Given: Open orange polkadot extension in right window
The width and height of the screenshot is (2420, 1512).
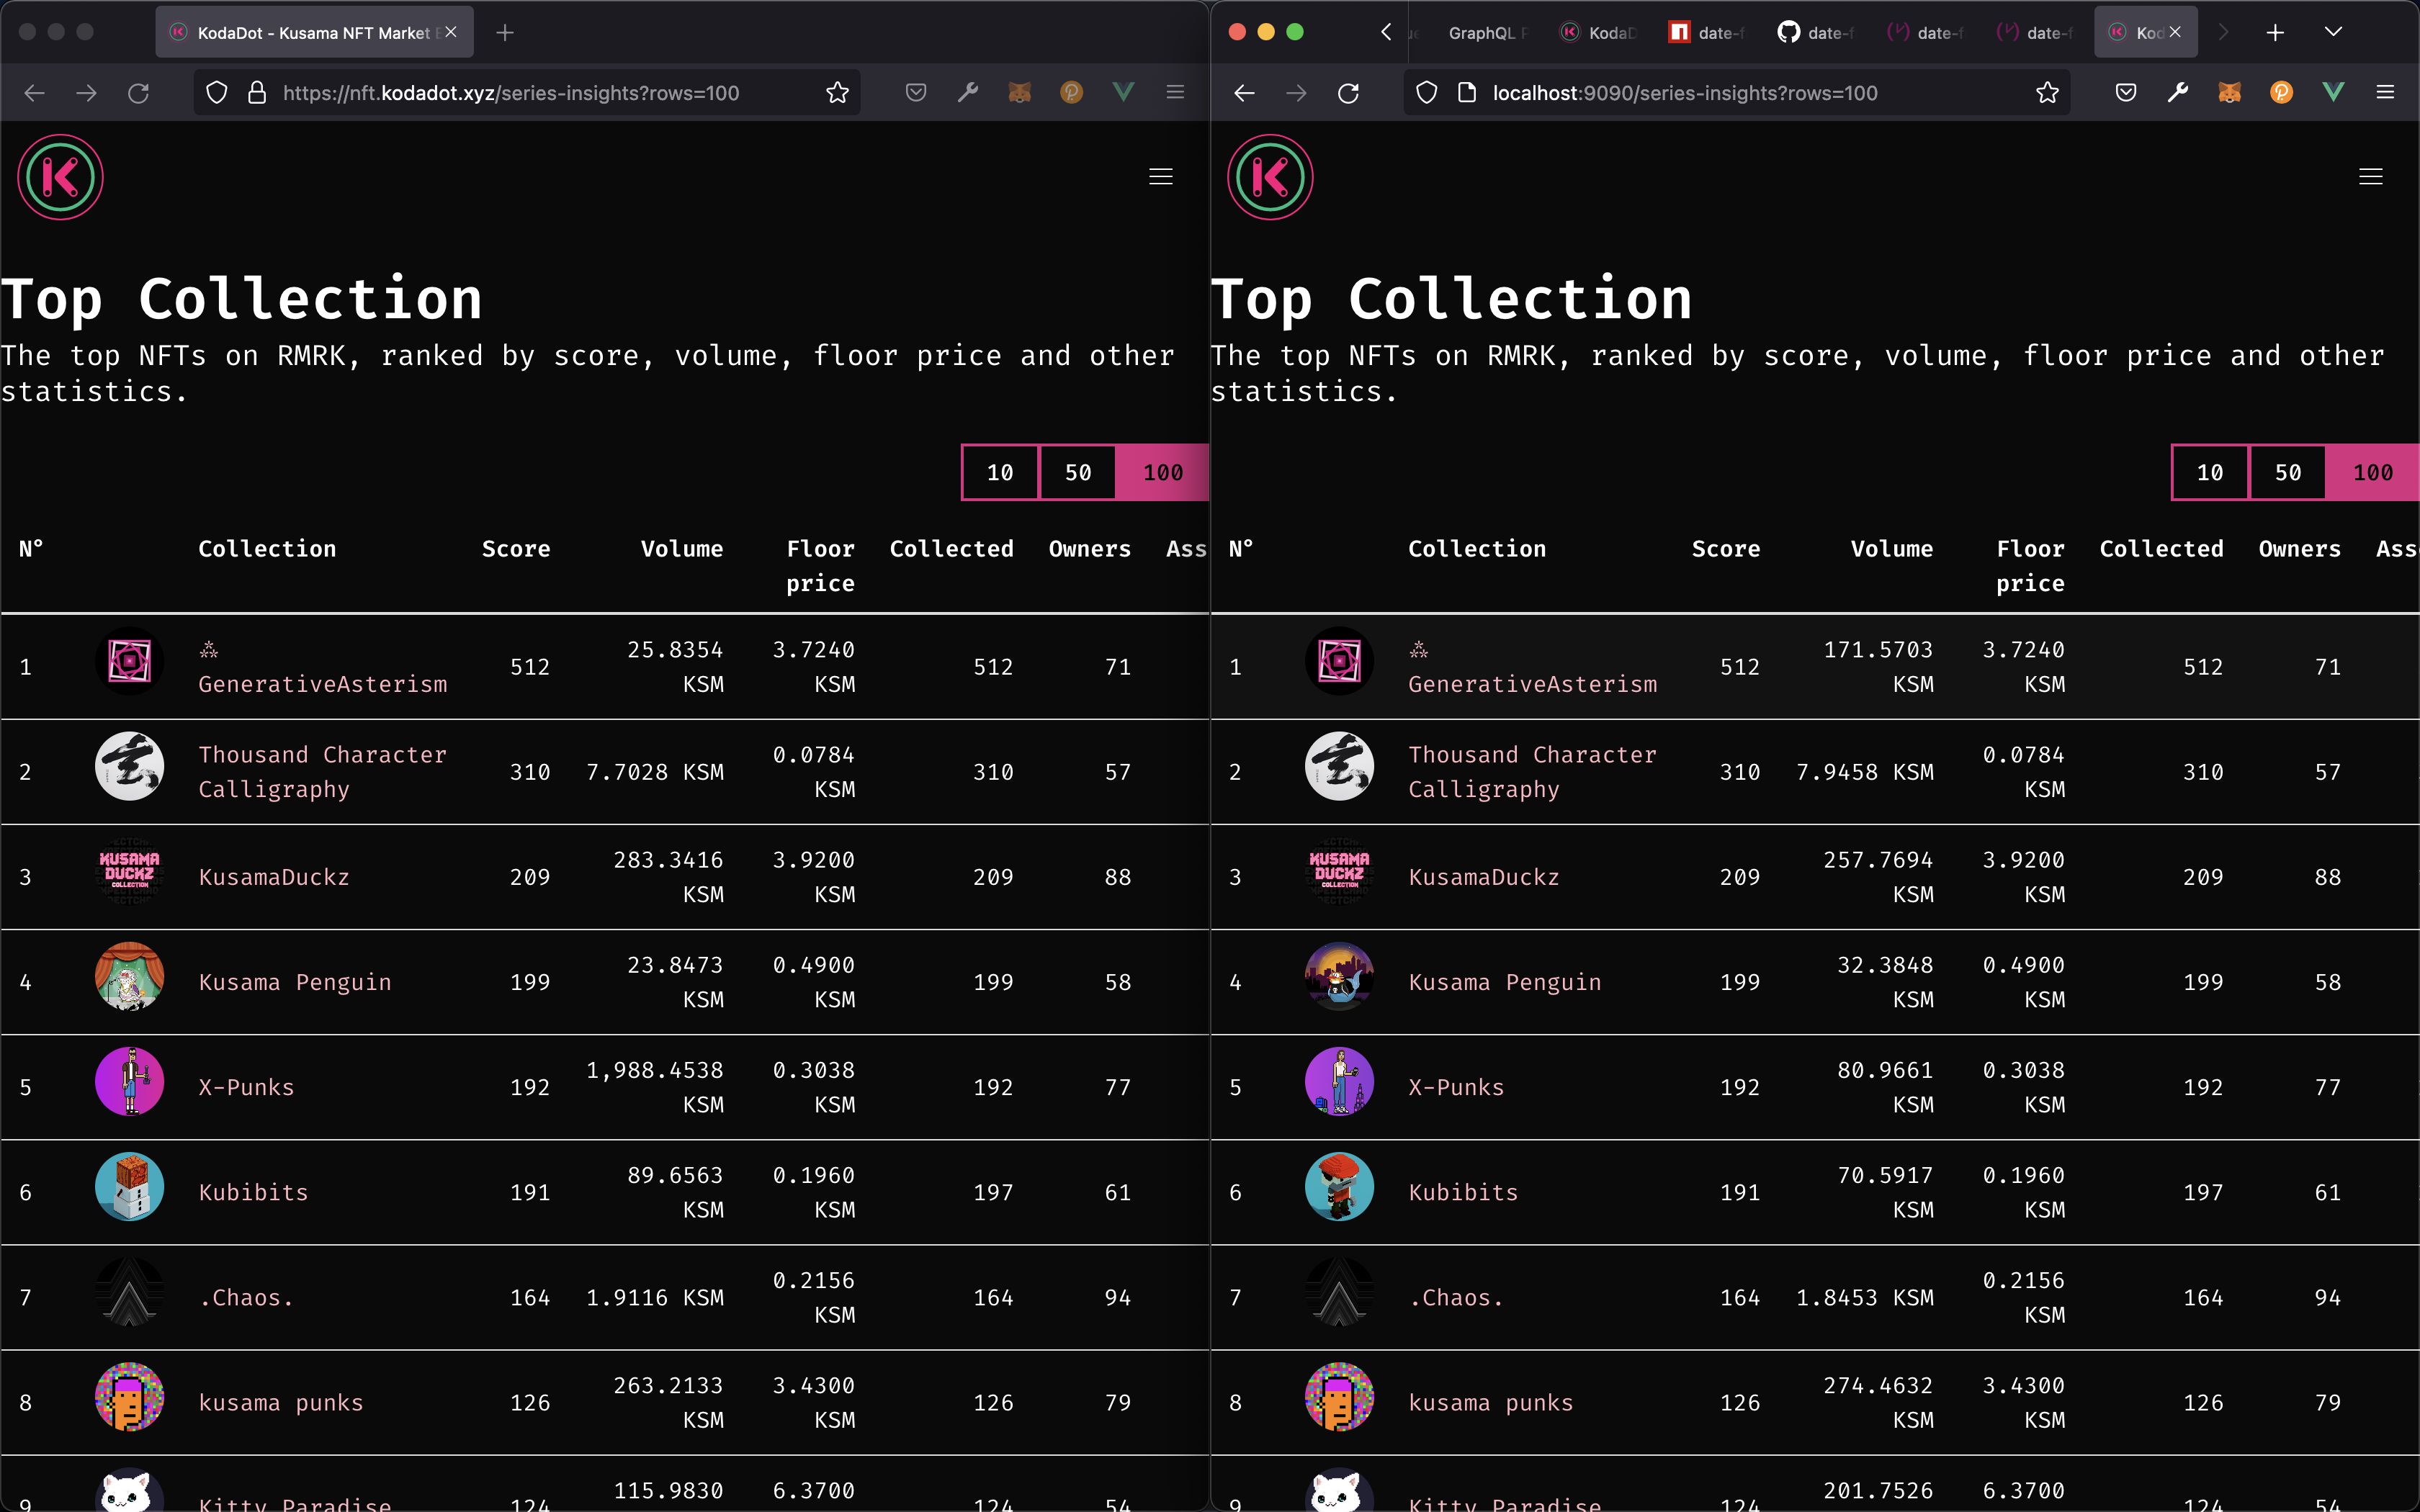Looking at the screenshot, I should (2281, 93).
